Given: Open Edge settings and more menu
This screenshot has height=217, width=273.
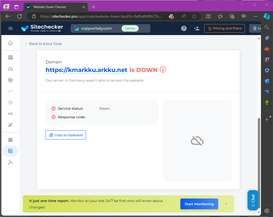Looking at the screenshot, I should [256, 16].
